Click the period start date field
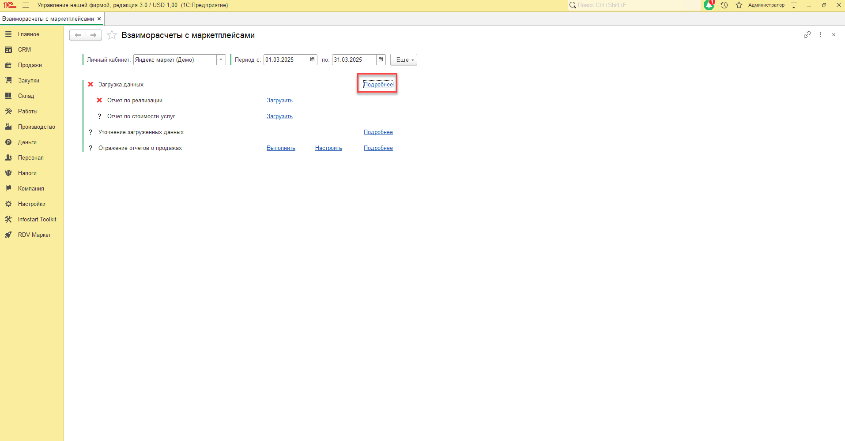The image size is (845, 441). 286,60
